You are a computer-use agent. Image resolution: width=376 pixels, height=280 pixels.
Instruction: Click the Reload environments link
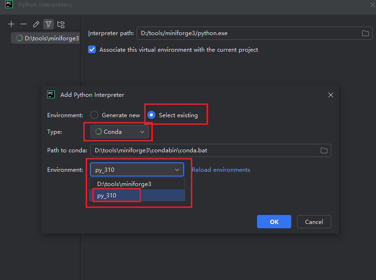click(x=221, y=170)
